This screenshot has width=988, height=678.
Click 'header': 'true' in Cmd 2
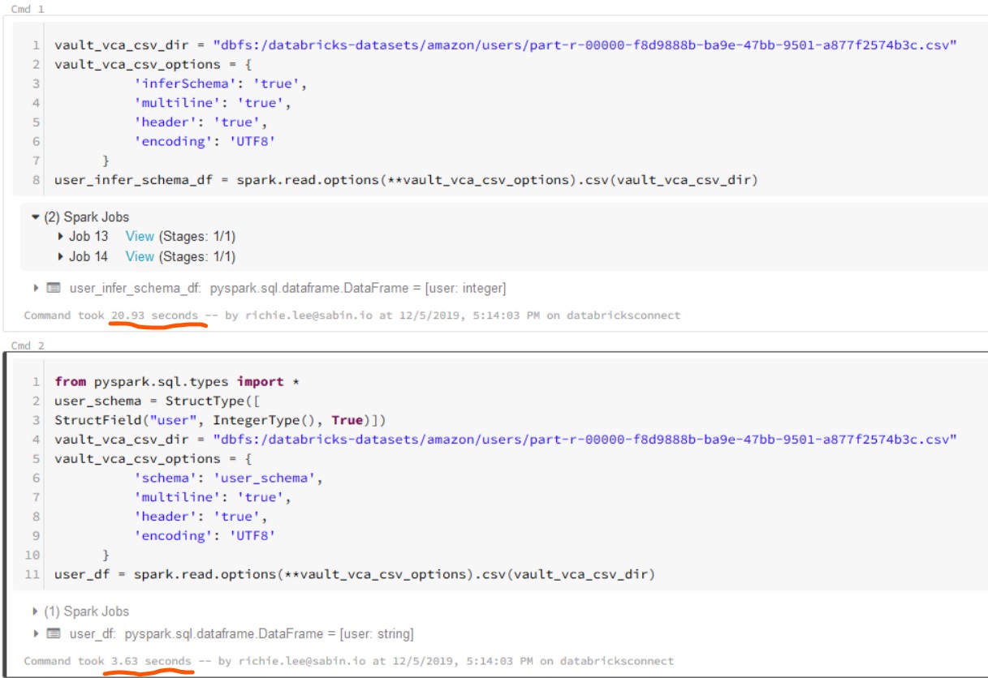pos(201,517)
